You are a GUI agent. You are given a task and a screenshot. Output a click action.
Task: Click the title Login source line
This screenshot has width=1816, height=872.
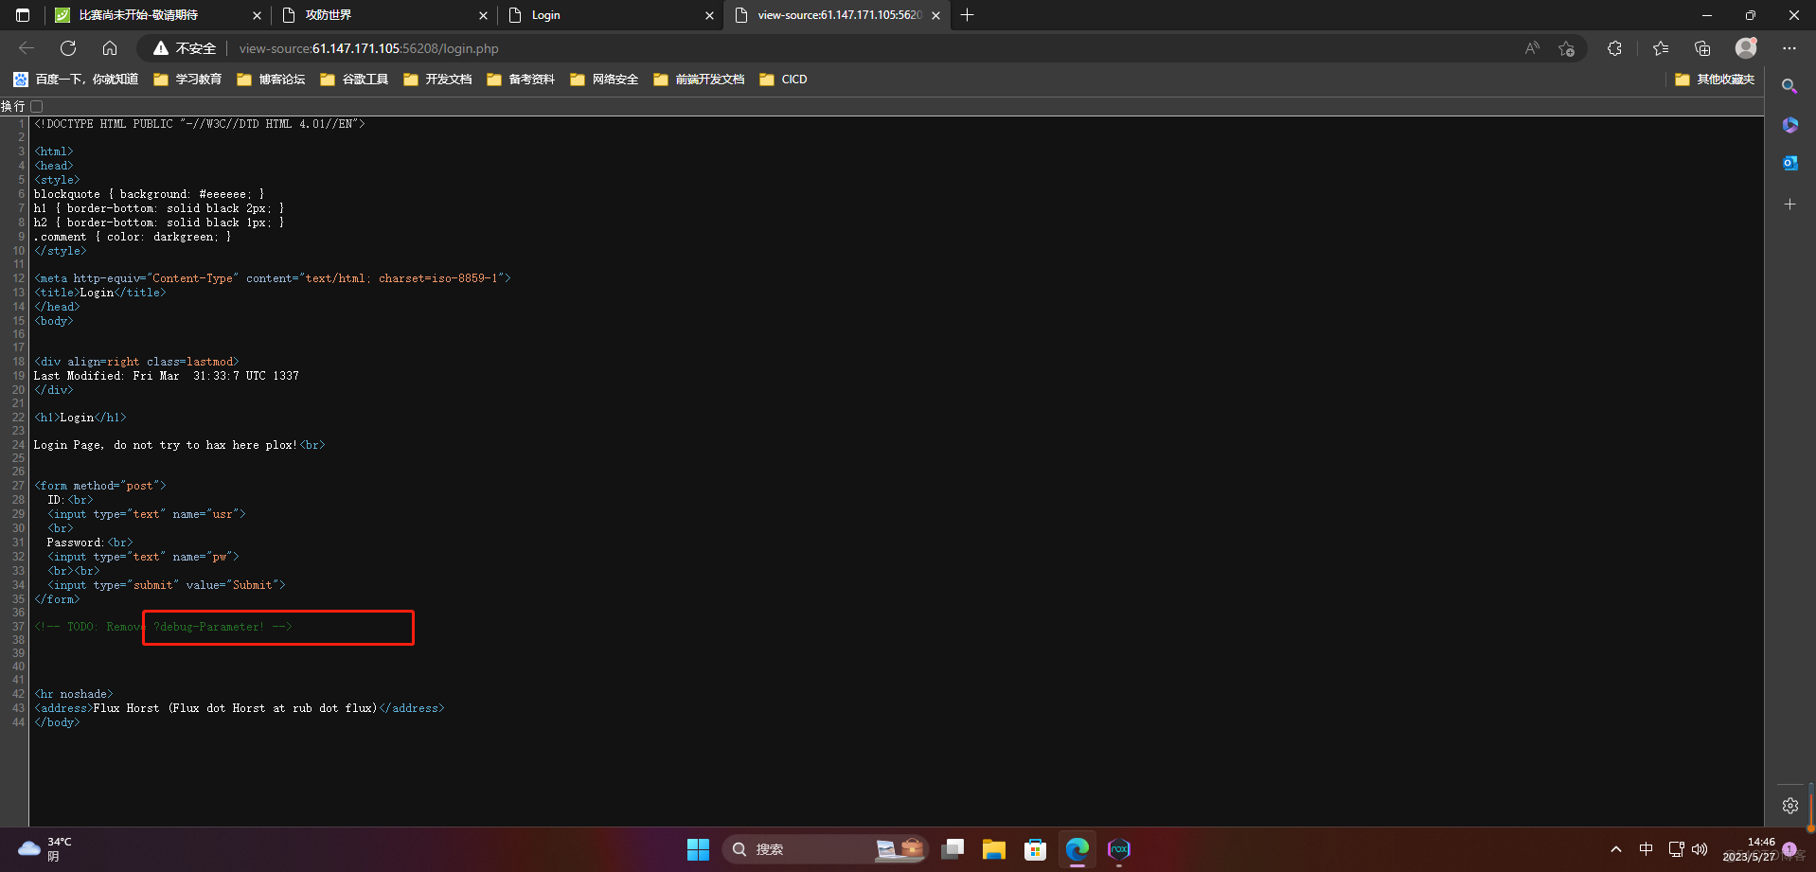pyautogui.click(x=99, y=293)
